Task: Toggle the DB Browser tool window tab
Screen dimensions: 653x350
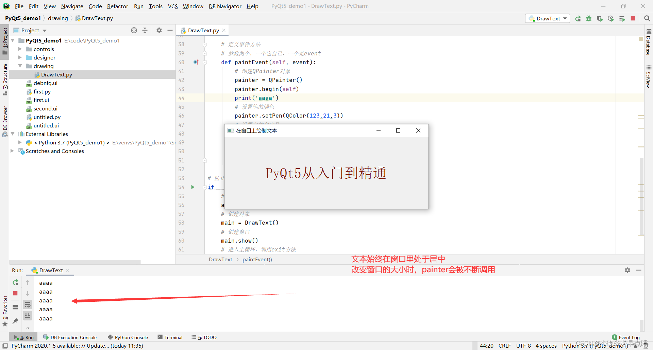Action: pyautogui.click(x=5, y=121)
